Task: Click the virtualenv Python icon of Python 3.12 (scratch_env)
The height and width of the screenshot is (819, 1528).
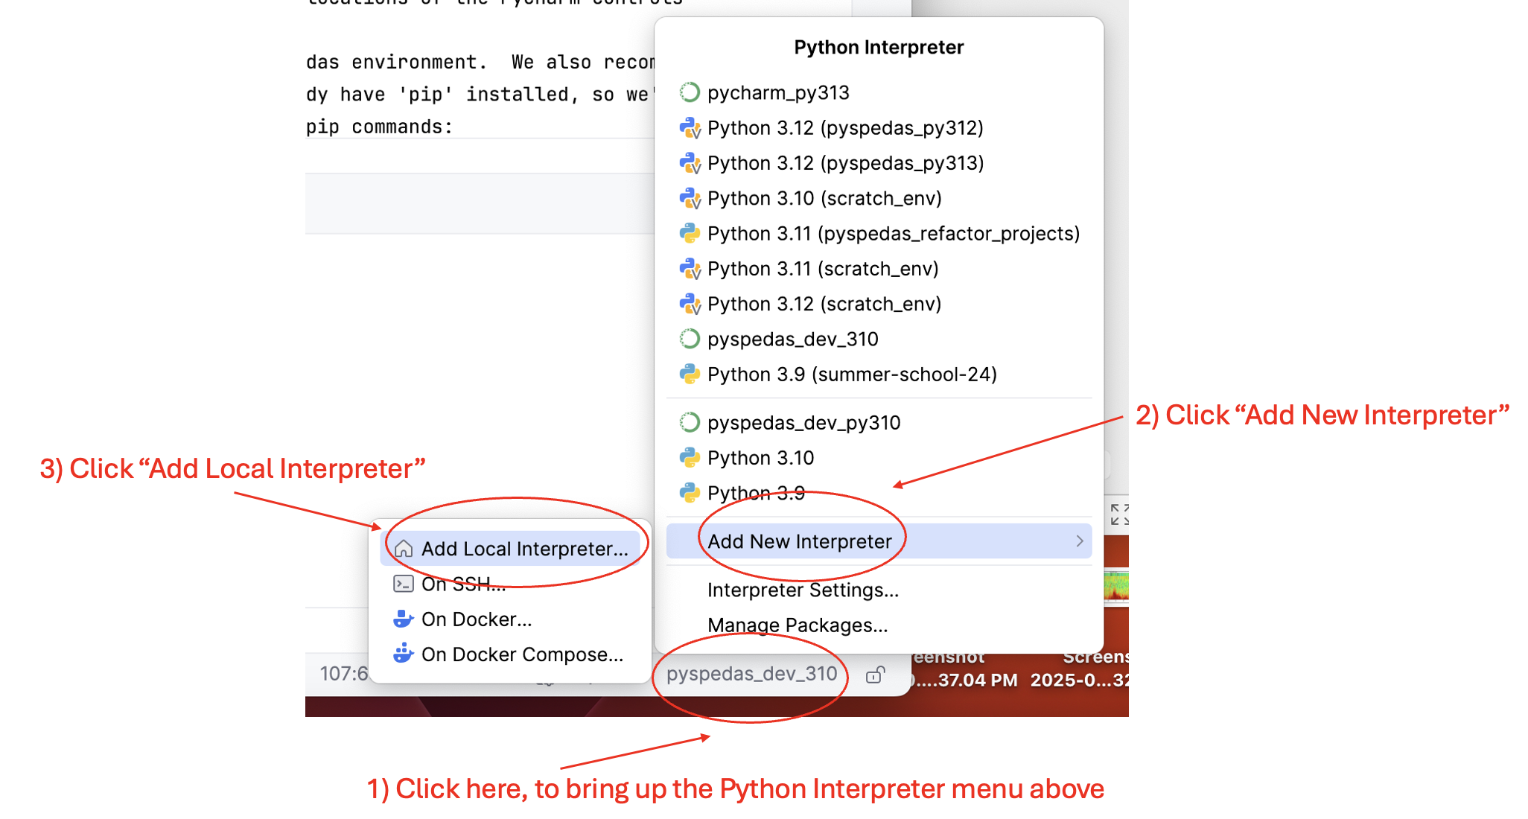Action: pyautogui.click(x=690, y=304)
